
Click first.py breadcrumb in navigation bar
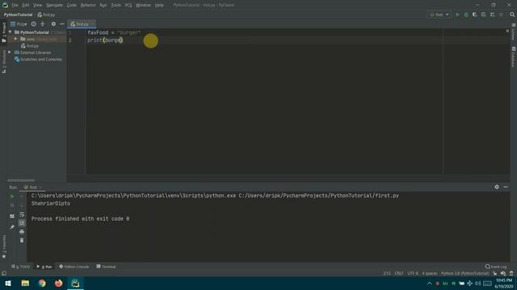47,14
